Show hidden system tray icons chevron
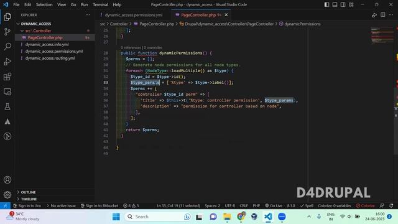The height and width of the screenshot is (224, 398). (309, 217)
